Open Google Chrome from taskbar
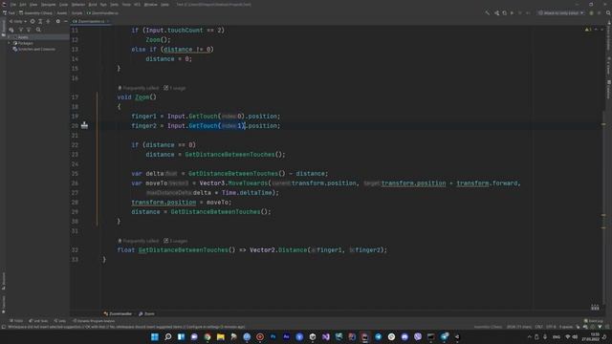Viewport: 612px width, 344px height. (x=208, y=336)
